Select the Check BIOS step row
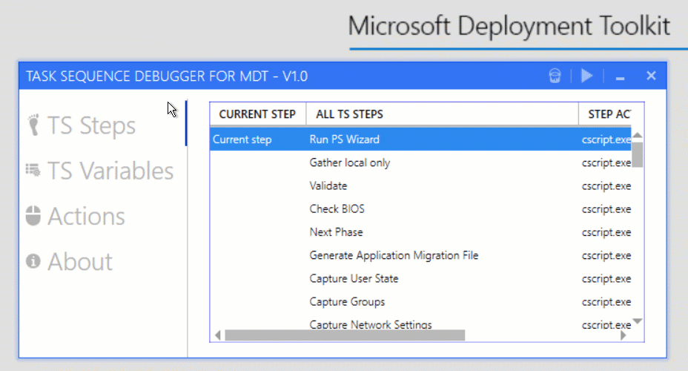Image resolution: width=688 pixels, height=371 pixels. pyautogui.click(x=337, y=209)
